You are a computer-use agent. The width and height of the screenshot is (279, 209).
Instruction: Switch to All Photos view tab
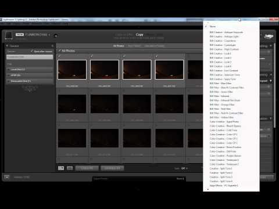[x=119, y=46]
